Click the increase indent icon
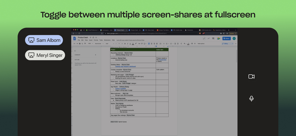The height and width of the screenshot is (136, 296). [178, 44]
